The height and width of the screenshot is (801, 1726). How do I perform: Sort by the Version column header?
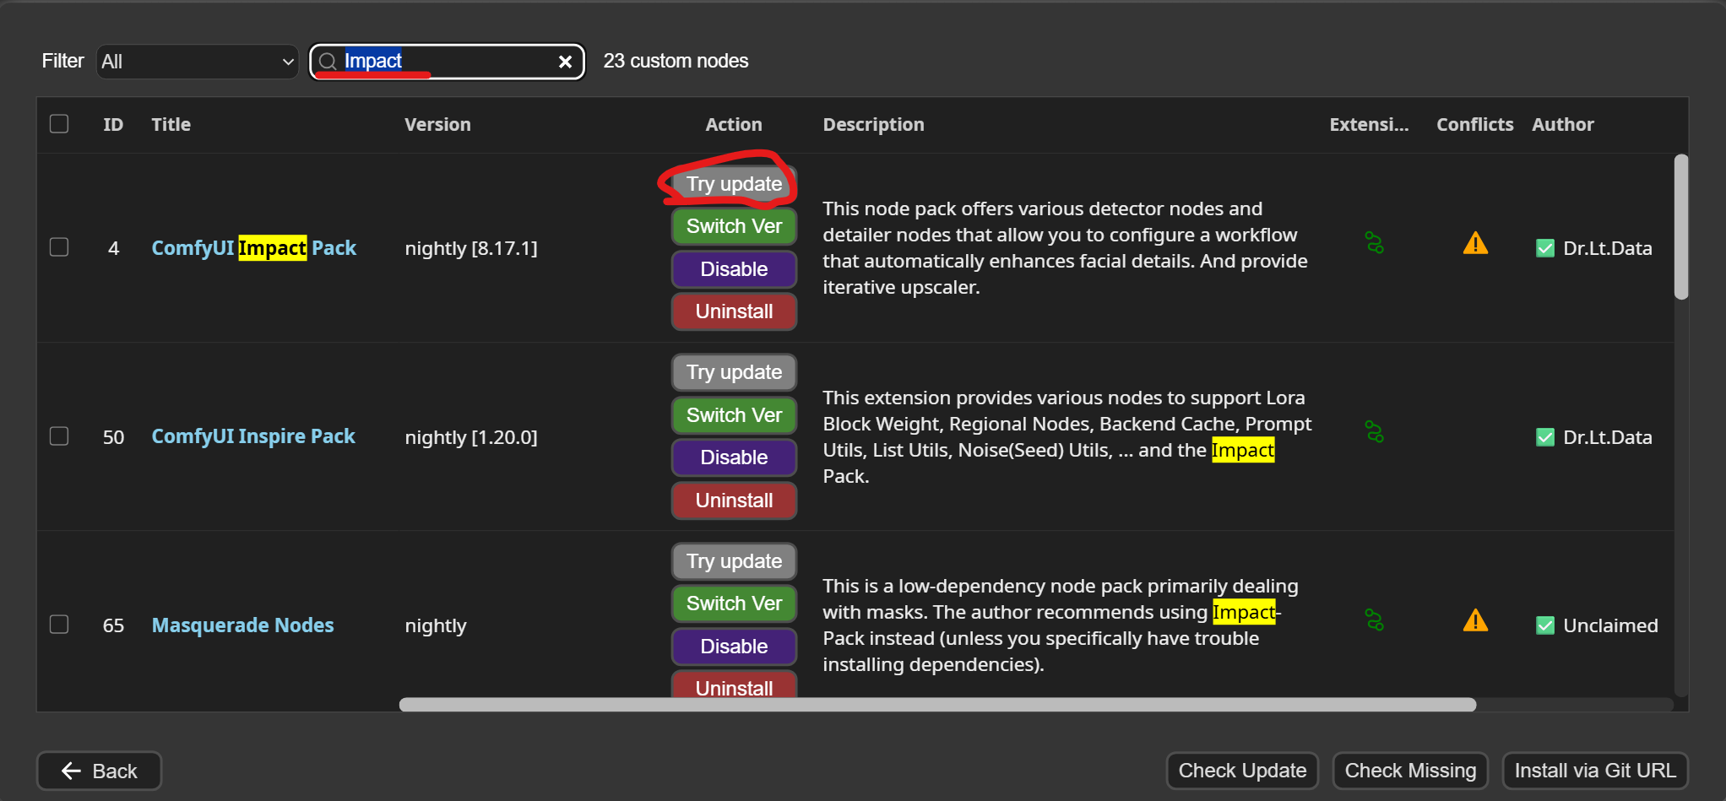coord(437,125)
